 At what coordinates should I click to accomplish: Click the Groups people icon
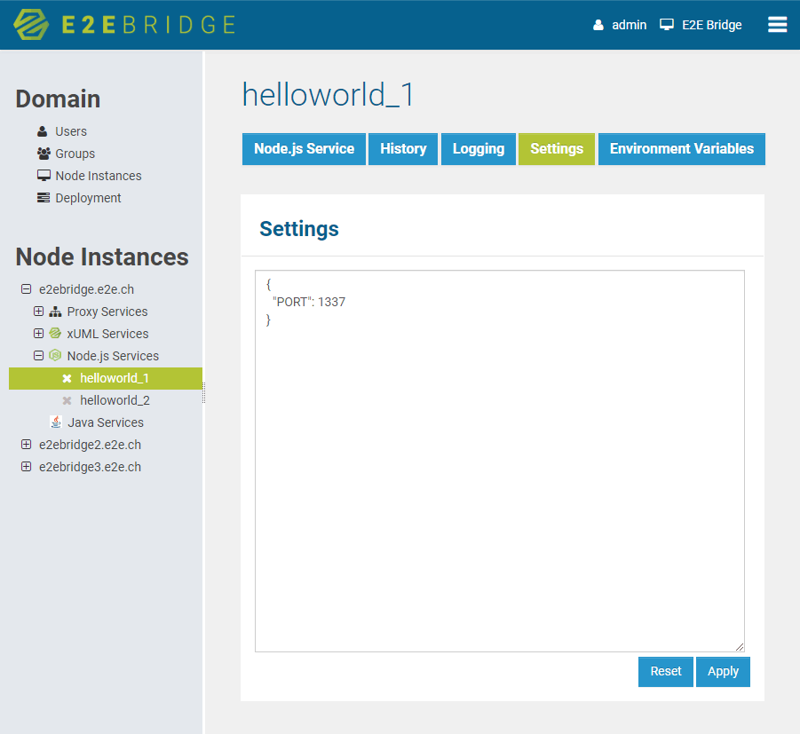42,153
